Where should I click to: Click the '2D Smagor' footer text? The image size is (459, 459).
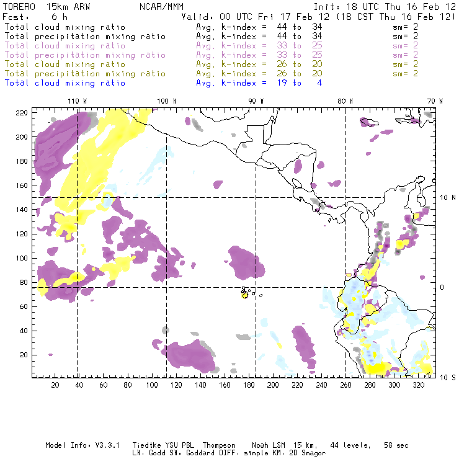point(308,453)
